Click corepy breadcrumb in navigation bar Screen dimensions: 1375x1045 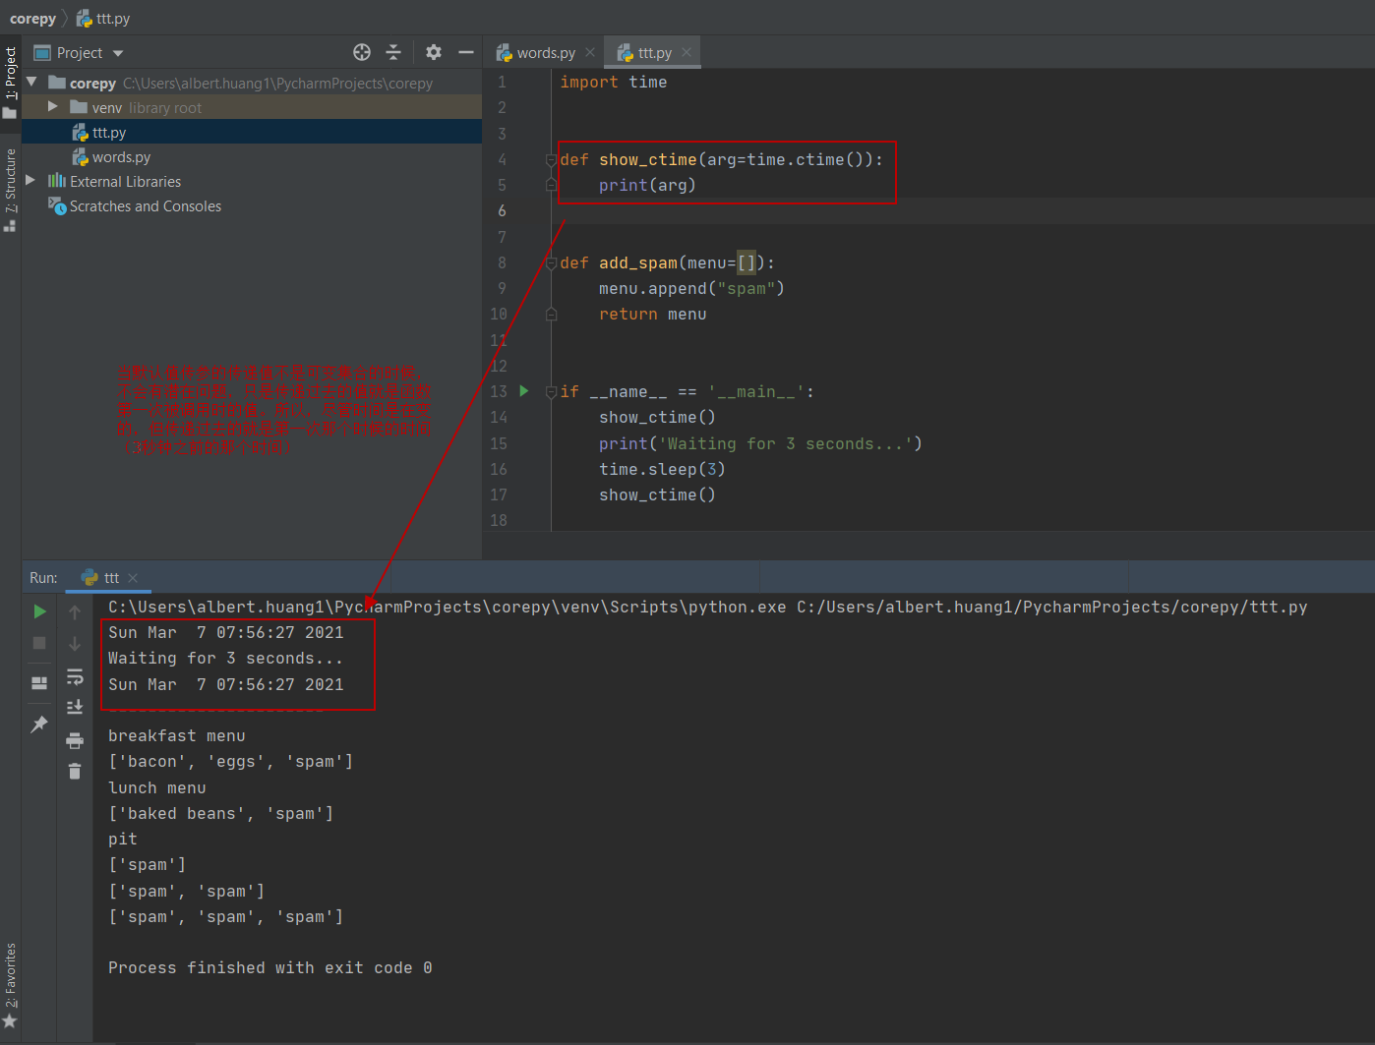coord(32,19)
